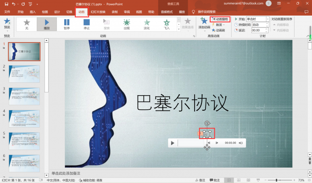
Task: Open the comments speech bubble icon
Action: tap(306, 12)
